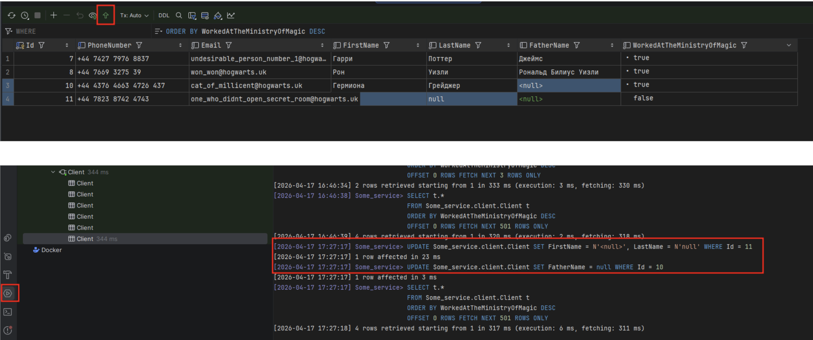The height and width of the screenshot is (340, 813).
Task: Select the Docker services node
Action: click(x=47, y=250)
